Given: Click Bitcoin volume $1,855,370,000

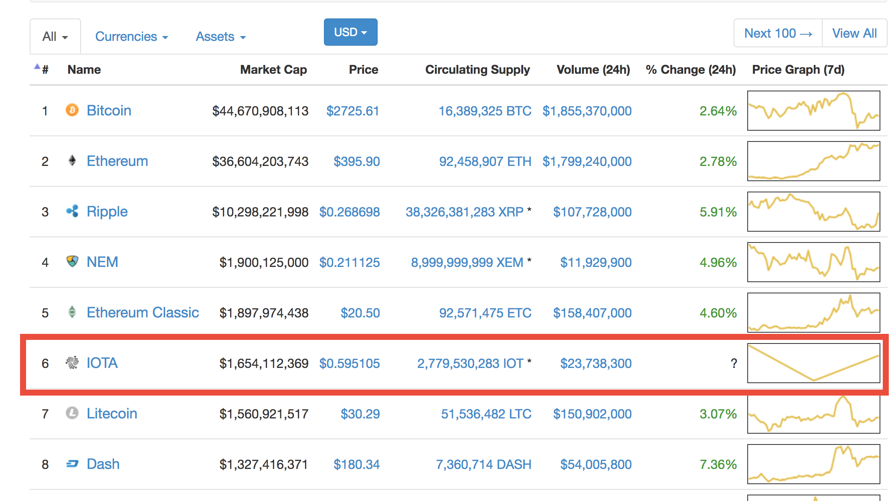Looking at the screenshot, I should (x=587, y=111).
